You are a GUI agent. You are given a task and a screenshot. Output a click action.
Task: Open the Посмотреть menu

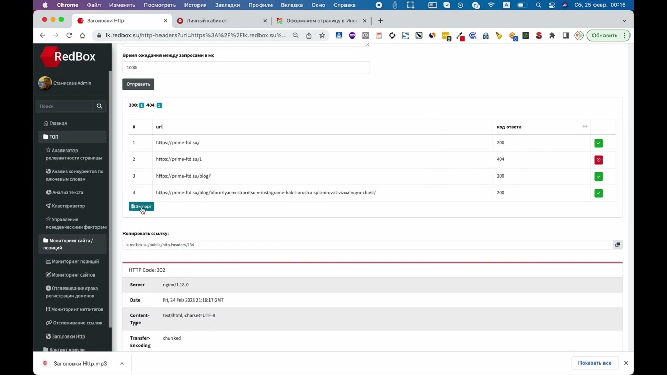tap(159, 5)
